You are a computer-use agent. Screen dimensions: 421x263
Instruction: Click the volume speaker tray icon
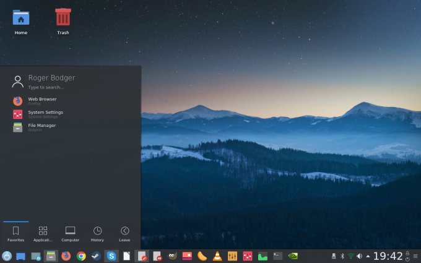(x=360, y=256)
